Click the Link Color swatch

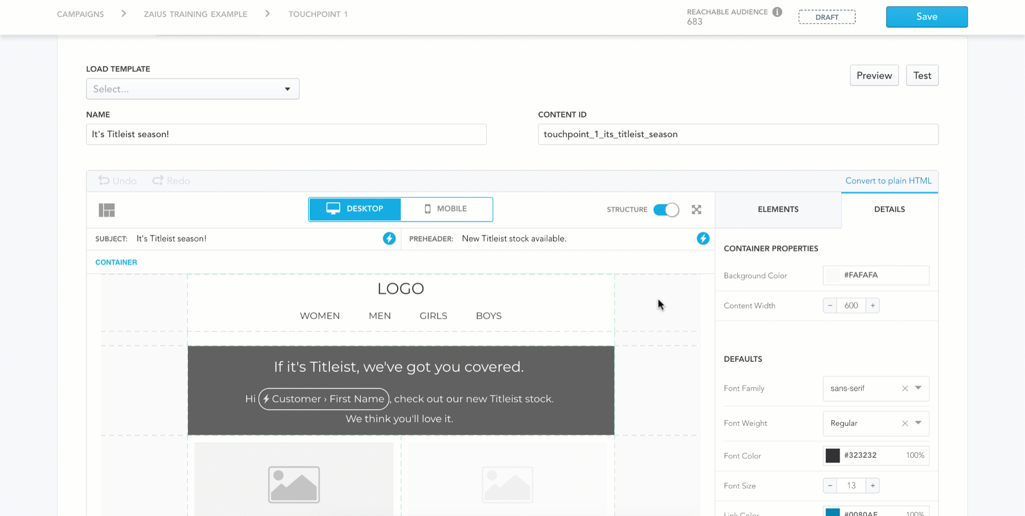point(832,512)
